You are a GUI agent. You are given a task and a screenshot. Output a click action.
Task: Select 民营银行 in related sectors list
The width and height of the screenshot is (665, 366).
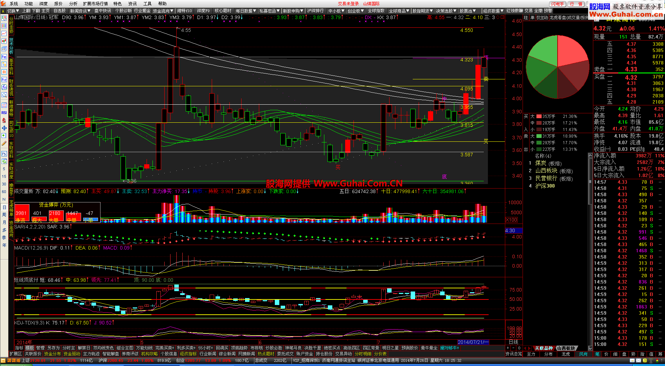546,178
